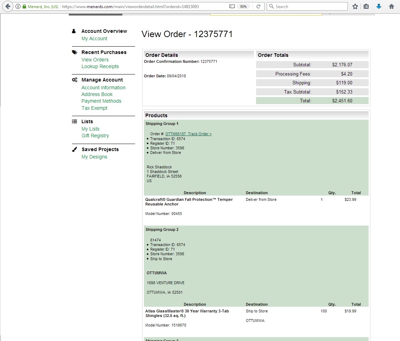Click Manage Account sidebar heading

tap(102, 80)
